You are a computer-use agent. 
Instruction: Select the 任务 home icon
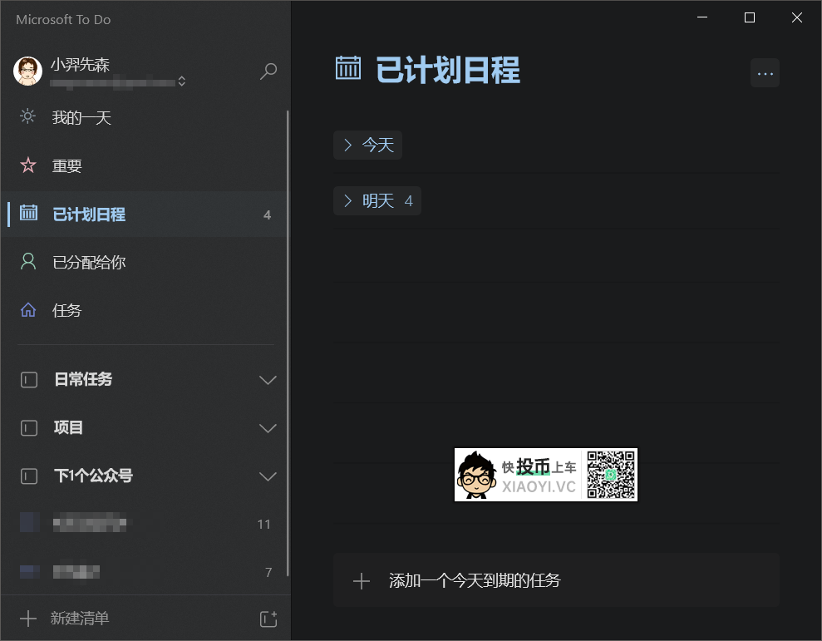[x=27, y=310]
